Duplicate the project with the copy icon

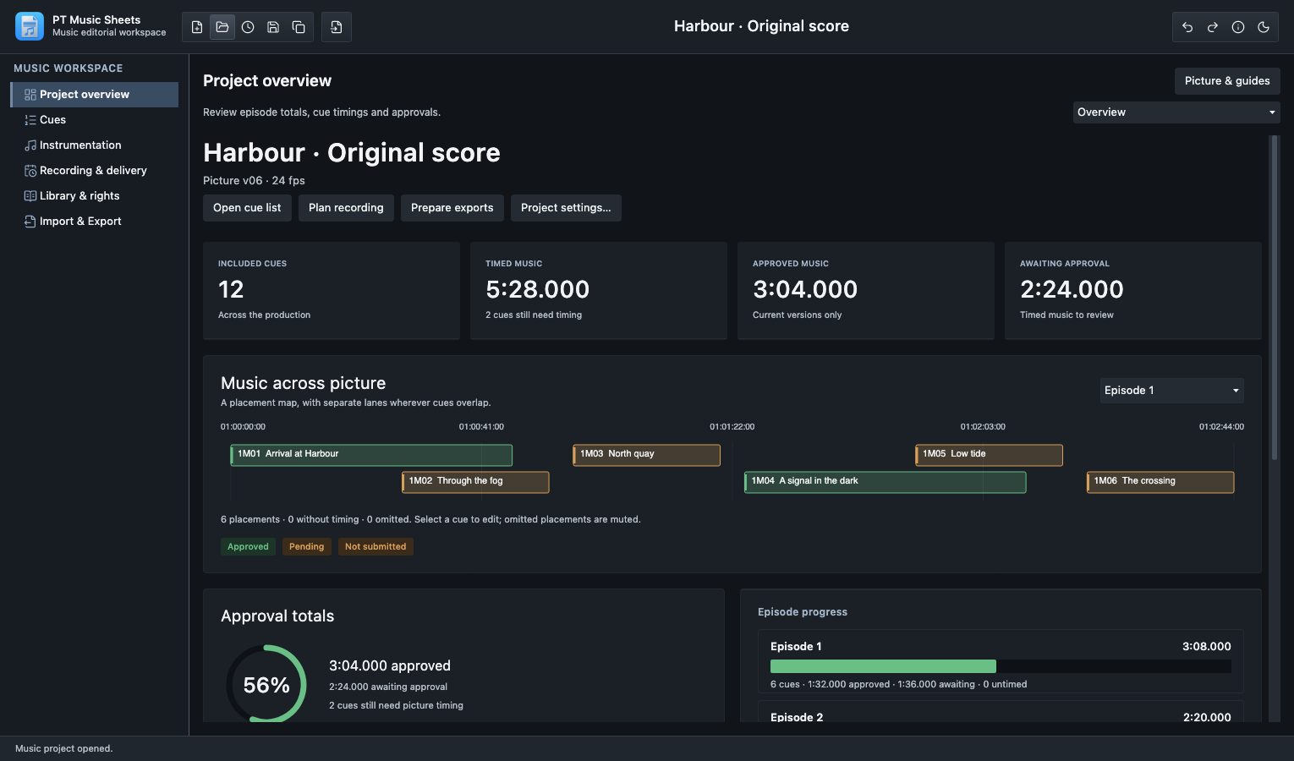click(x=299, y=27)
